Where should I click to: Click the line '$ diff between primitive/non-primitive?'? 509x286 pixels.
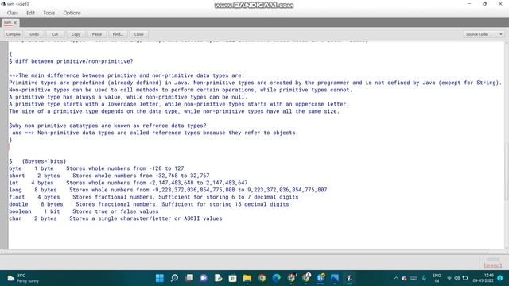(x=71, y=61)
